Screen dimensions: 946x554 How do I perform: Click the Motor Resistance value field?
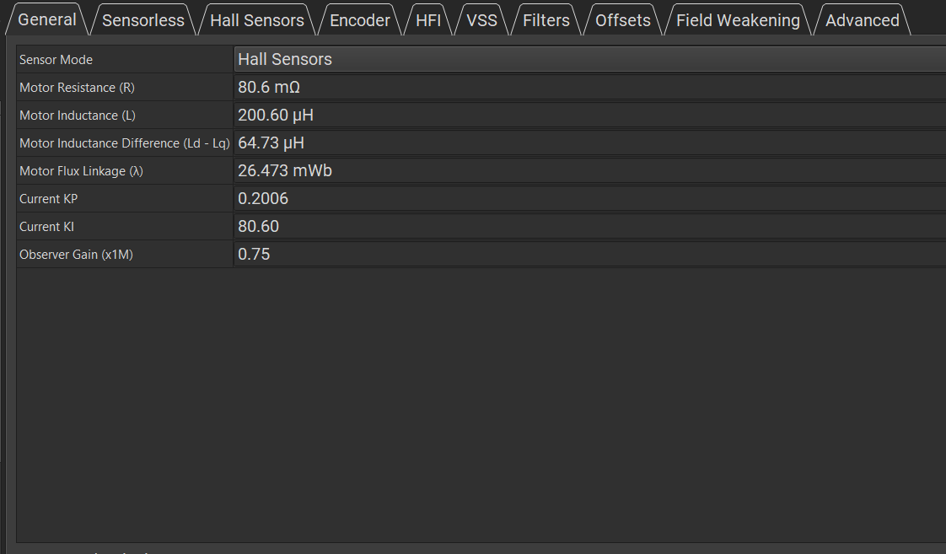tap(590, 87)
